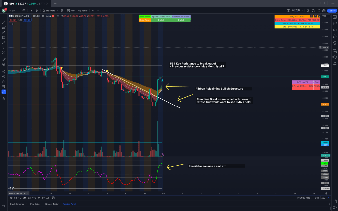Image resolution: width=338 pixels, height=211 pixels.
Task: Toggle ETH extended hours session
Action: pyautogui.click(x=317, y=198)
